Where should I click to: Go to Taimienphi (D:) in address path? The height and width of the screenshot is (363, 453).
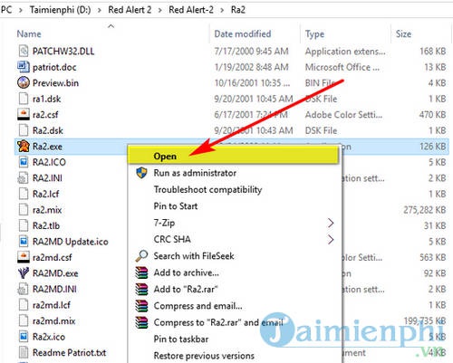point(60,10)
